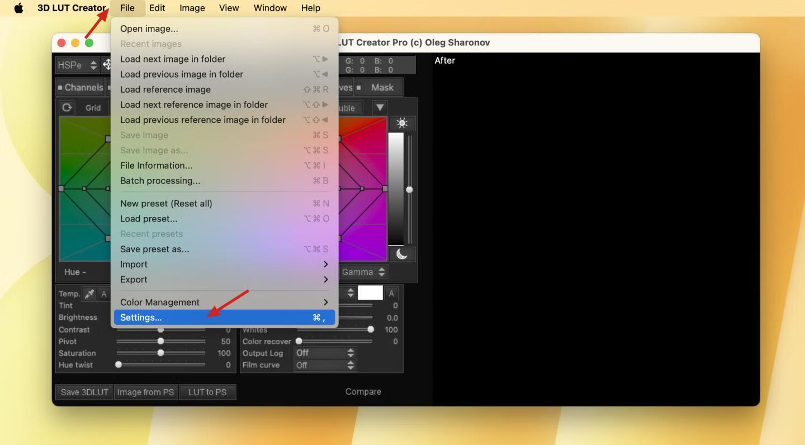Toggle the Mask tab checkbox
Viewport: 805px width, 445px height.
point(359,87)
